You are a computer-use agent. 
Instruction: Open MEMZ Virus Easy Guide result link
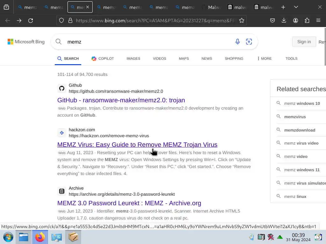click(137, 145)
